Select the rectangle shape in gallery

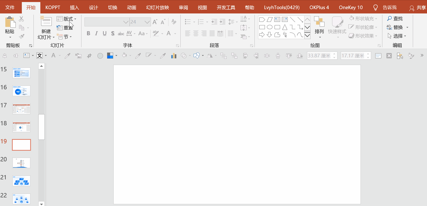point(262,27)
